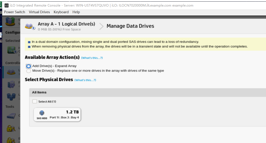Click the storage cylinders icon at sidebar top

click(10, 22)
